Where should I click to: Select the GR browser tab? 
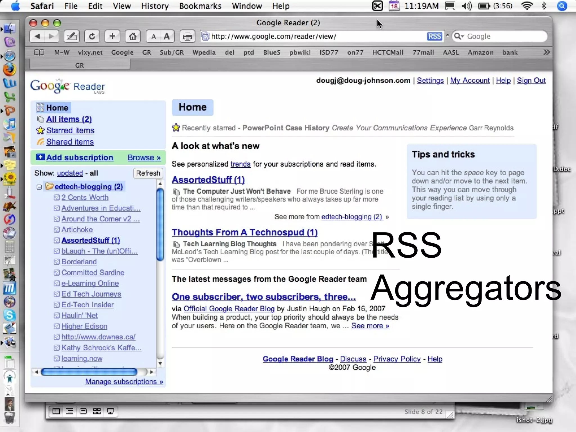click(80, 65)
